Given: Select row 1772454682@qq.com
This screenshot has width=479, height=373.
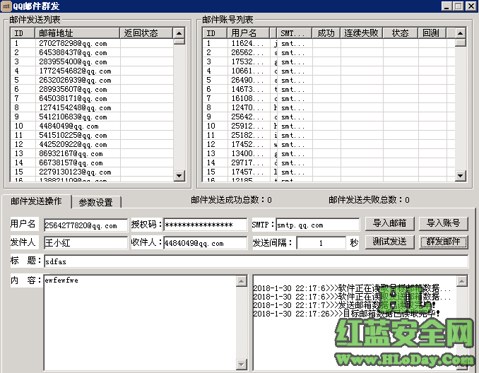Looking at the screenshot, I should 92,71.
